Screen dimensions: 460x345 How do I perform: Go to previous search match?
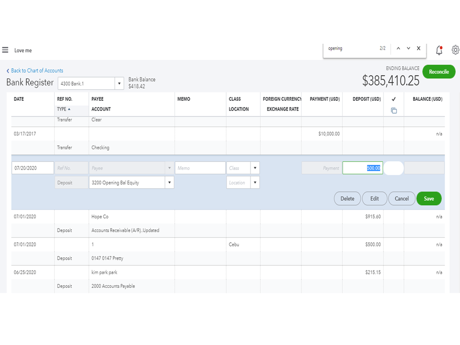[398, 48]
